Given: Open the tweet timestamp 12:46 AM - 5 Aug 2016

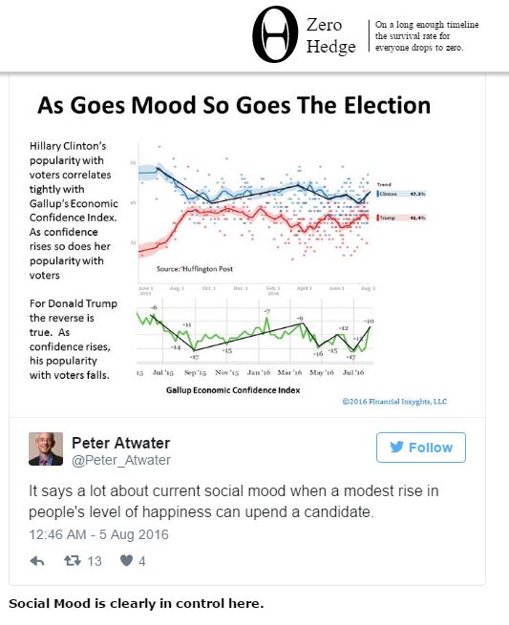Looking at the screenshot, I should click(x=98, y=534).
